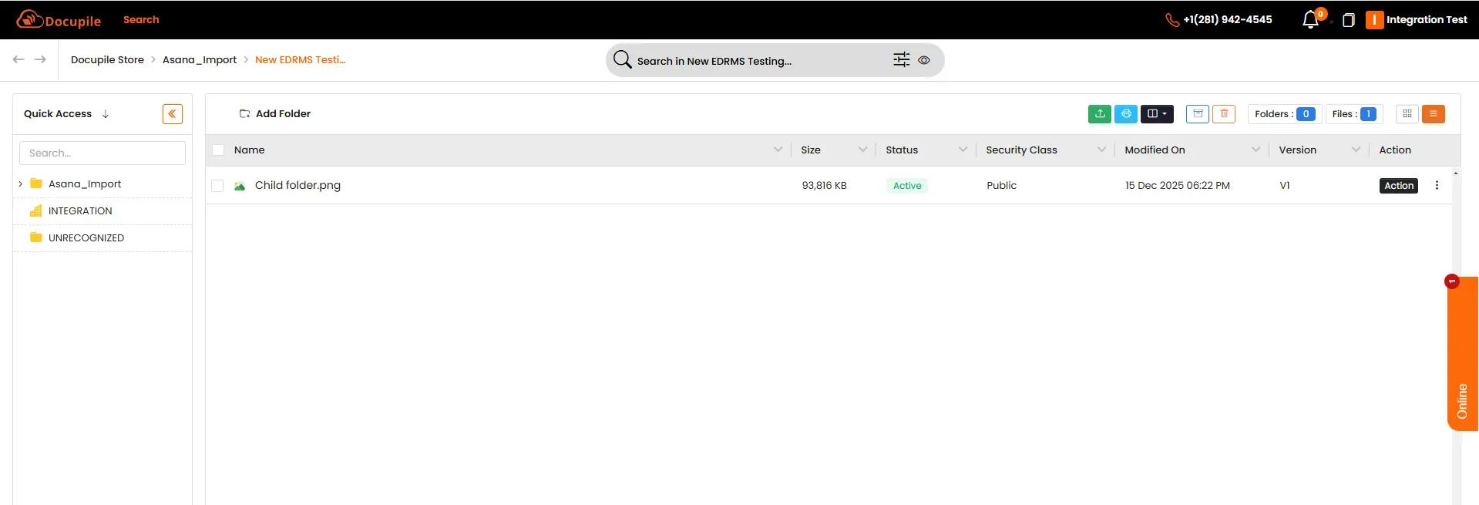The height and width of the screenshot is (505, 1479).
Task: Click the green upload icon button
Action: tap(1100, 114)
